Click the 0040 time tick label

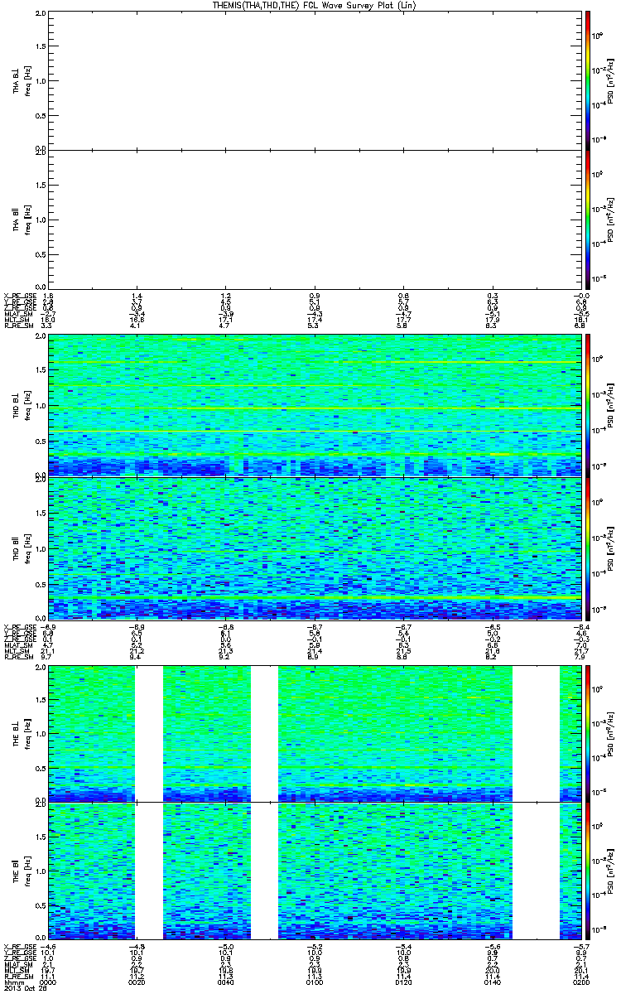[225, 981]
